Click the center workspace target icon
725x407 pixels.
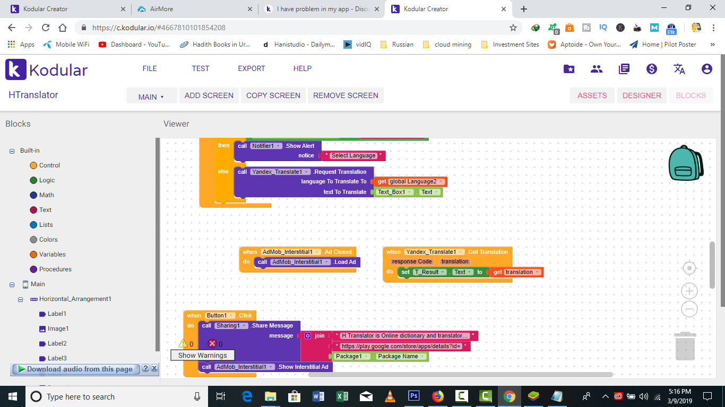tap(689, 269)
